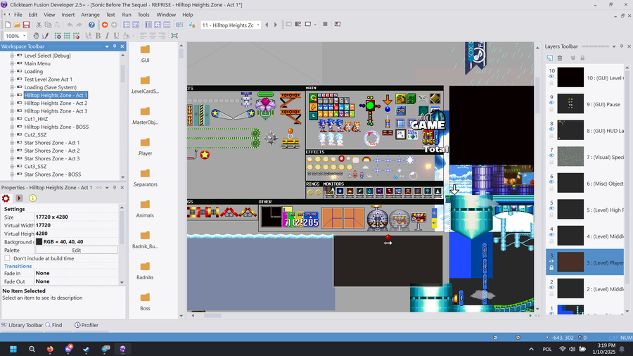Open the Insert menu
Viewport: 633px width, 356px height.
(x=68, y=15)
